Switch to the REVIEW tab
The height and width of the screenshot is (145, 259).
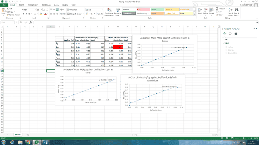[65, 5]
